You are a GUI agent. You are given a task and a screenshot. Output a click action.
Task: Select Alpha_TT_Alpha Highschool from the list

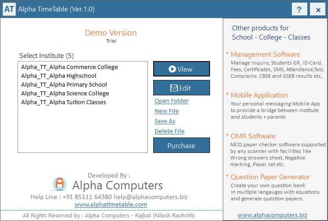click(x=59, y=76)
